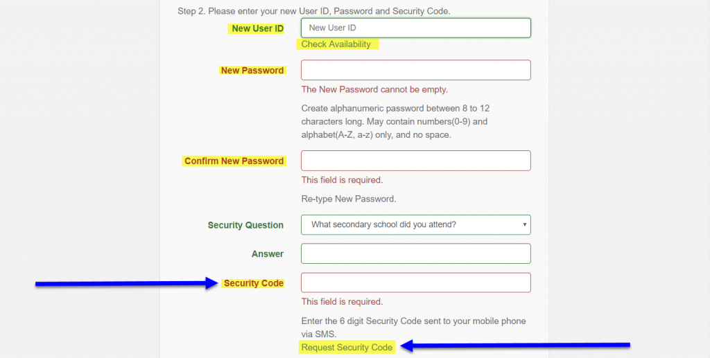Click the blue arrow pointing at Security Code

(x=126, y=283)
